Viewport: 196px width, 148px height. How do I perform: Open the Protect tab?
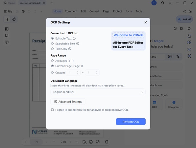117,12
